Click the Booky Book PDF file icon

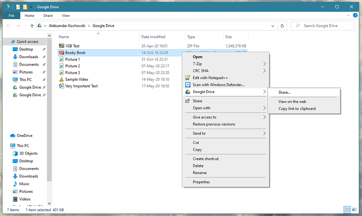(x=62, y=53)
